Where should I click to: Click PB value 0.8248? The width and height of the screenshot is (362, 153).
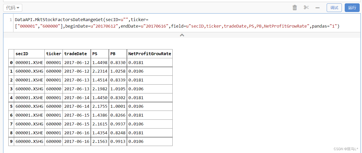118,133
